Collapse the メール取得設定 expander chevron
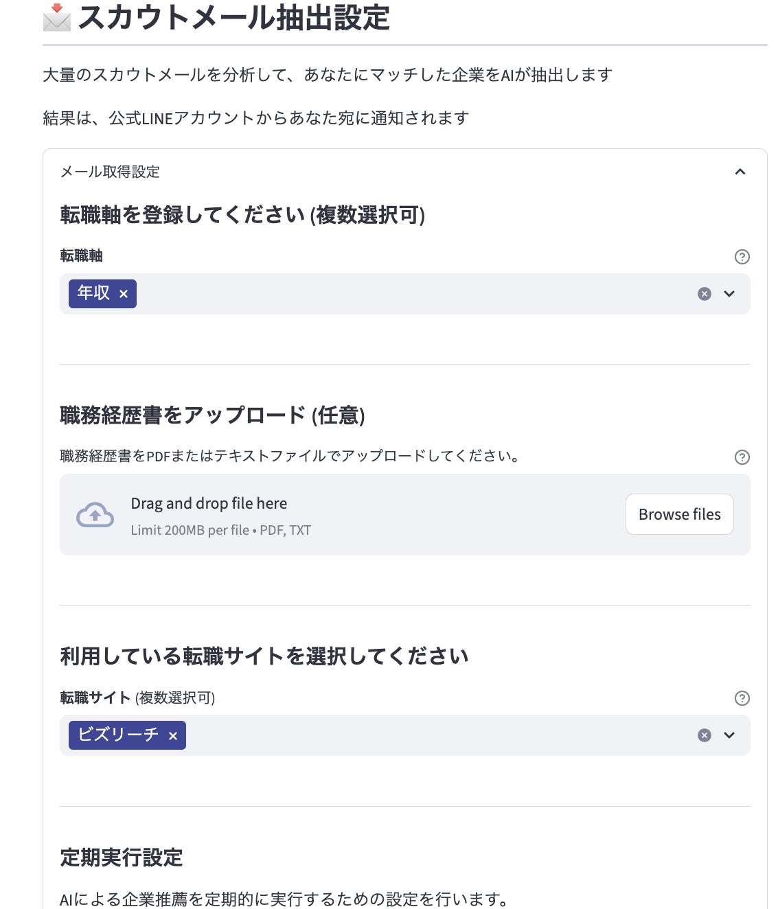The height and width of the screenshot is (909, 778). coord(740,172)
